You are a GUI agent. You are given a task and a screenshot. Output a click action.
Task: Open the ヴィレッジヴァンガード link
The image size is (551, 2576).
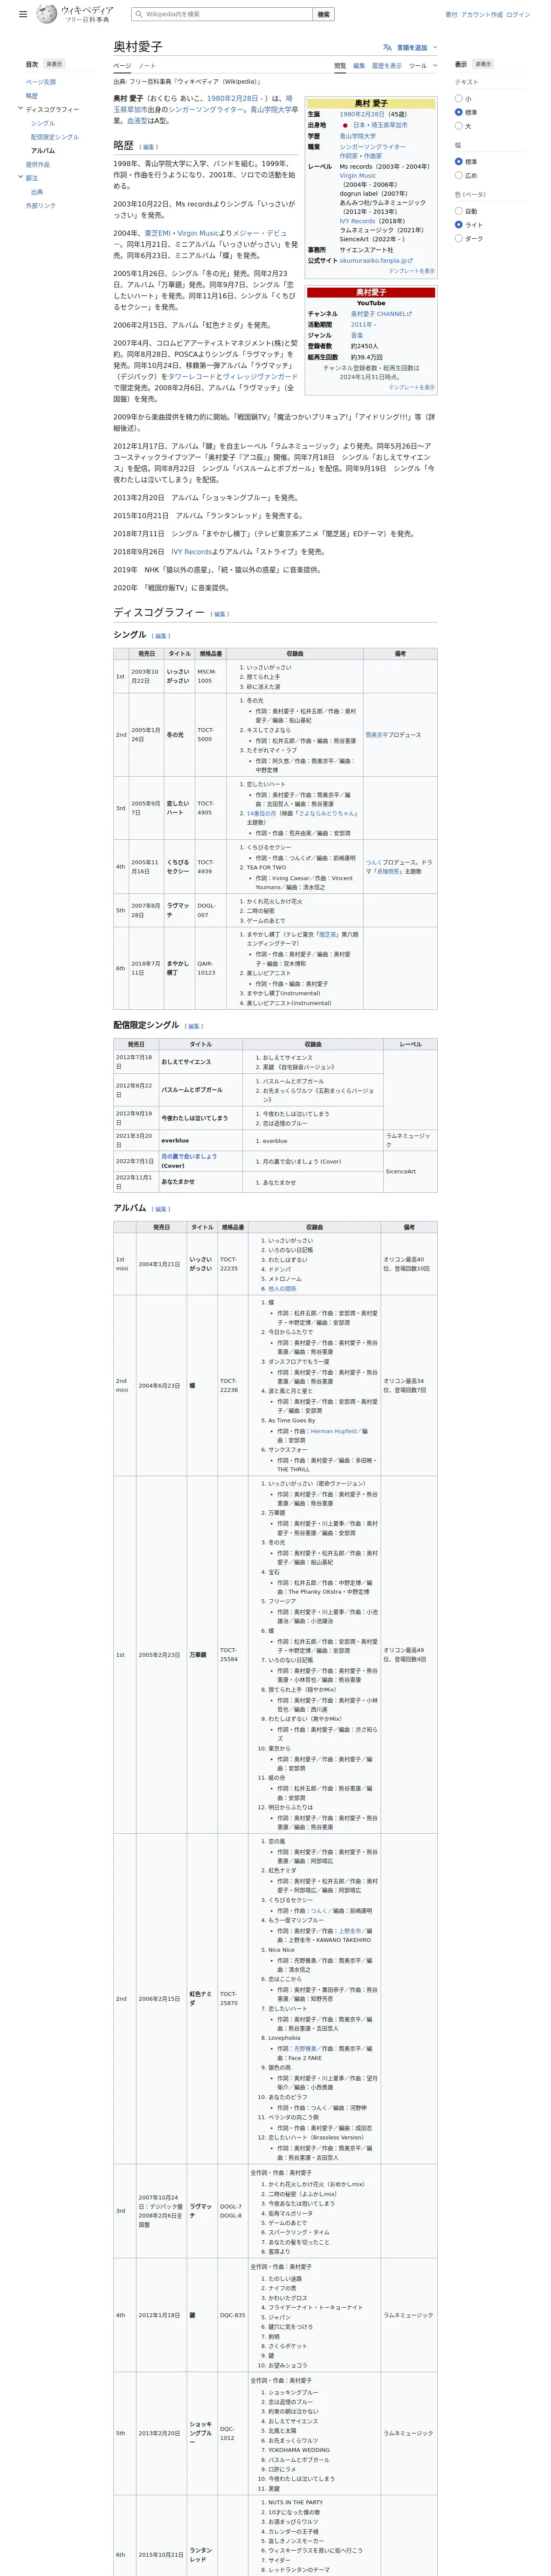tap(260, 377)
